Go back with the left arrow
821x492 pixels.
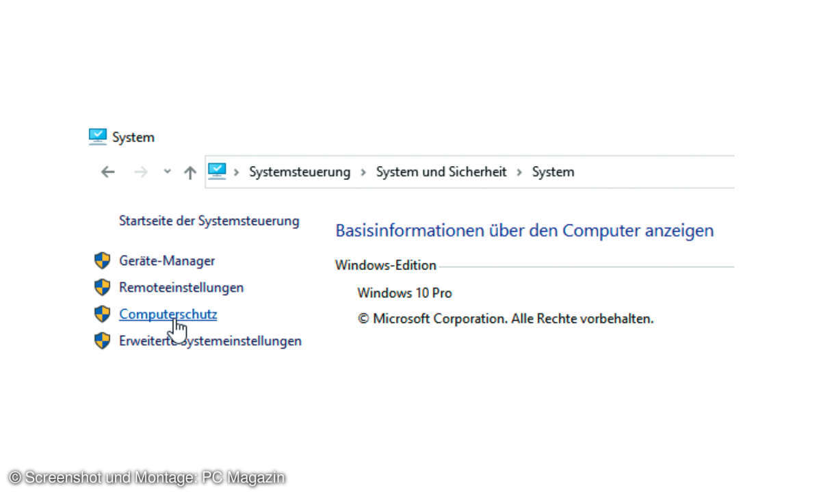click(108, 172)
